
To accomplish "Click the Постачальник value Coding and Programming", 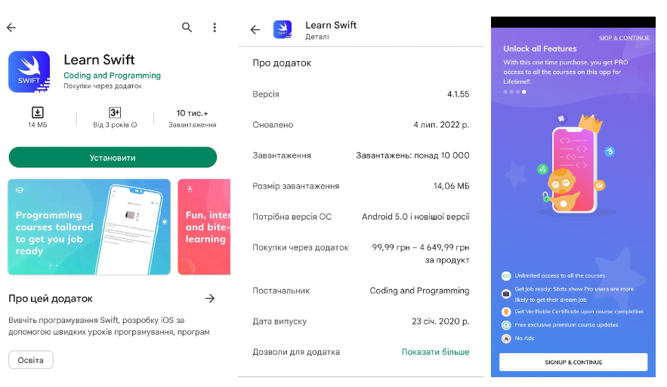I will coord(419,290).
